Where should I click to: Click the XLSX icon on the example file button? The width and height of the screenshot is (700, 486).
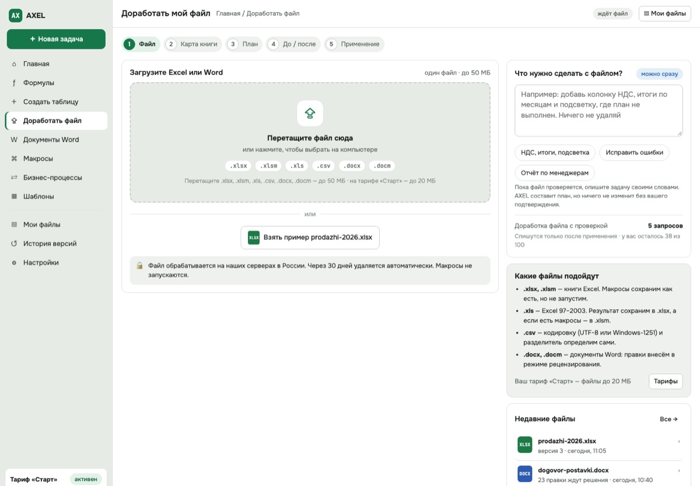click(254, 237)
